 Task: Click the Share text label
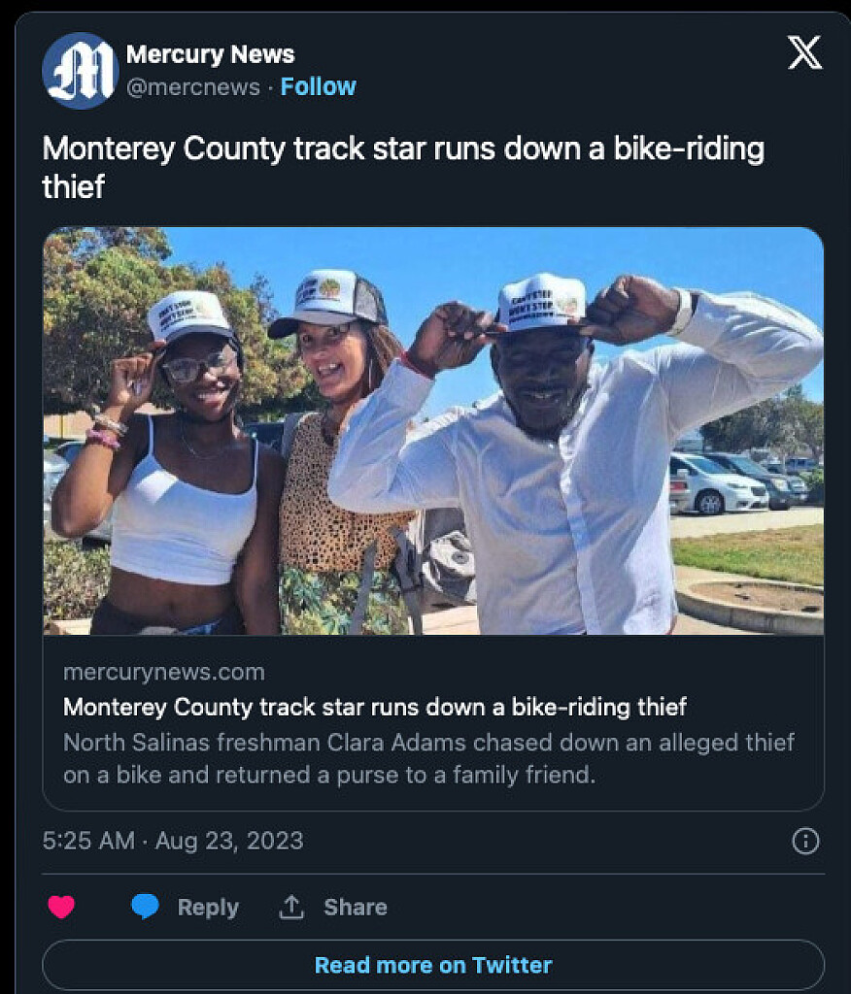pos(356,907)
